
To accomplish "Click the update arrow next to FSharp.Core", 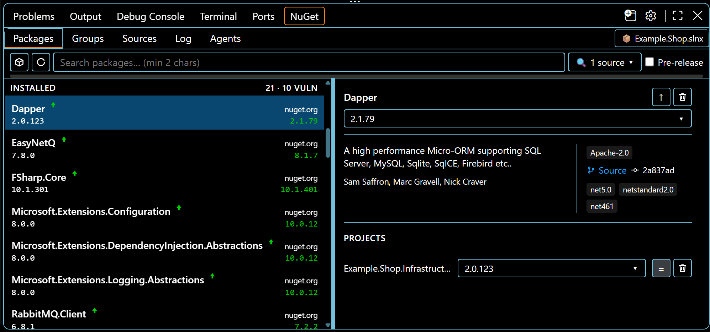I will click(75, 173).
